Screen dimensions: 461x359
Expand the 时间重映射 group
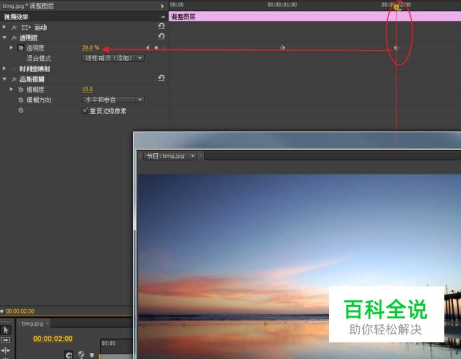tap(4, 68)
